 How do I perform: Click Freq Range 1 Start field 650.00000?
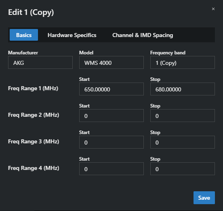point(111,89)
